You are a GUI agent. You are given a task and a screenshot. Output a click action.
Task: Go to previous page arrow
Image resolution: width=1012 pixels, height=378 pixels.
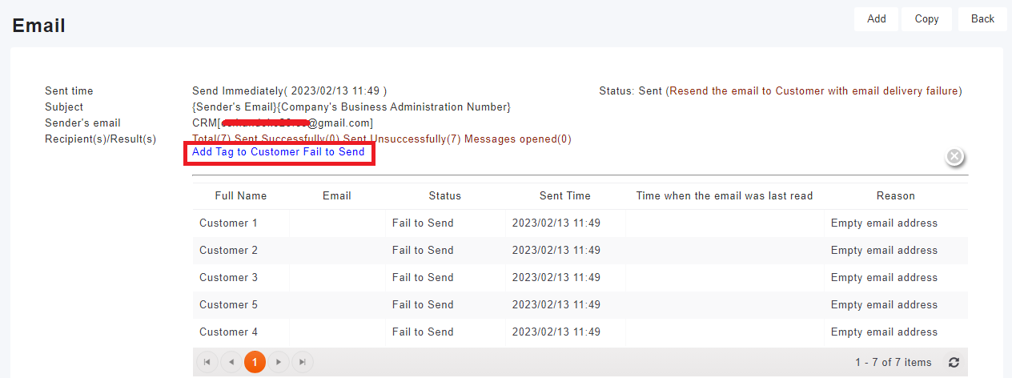click(231, 362)
